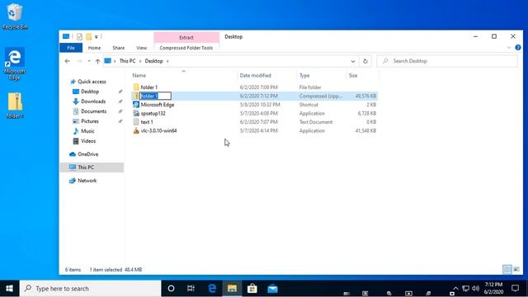Viewport: 528px width, 297px height.
Task: Open the address bar history dropdown
Action: click(353, 61)
